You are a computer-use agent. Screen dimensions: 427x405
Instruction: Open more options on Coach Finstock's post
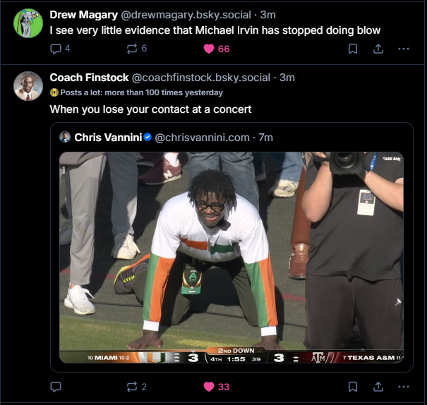pos(404,387)
